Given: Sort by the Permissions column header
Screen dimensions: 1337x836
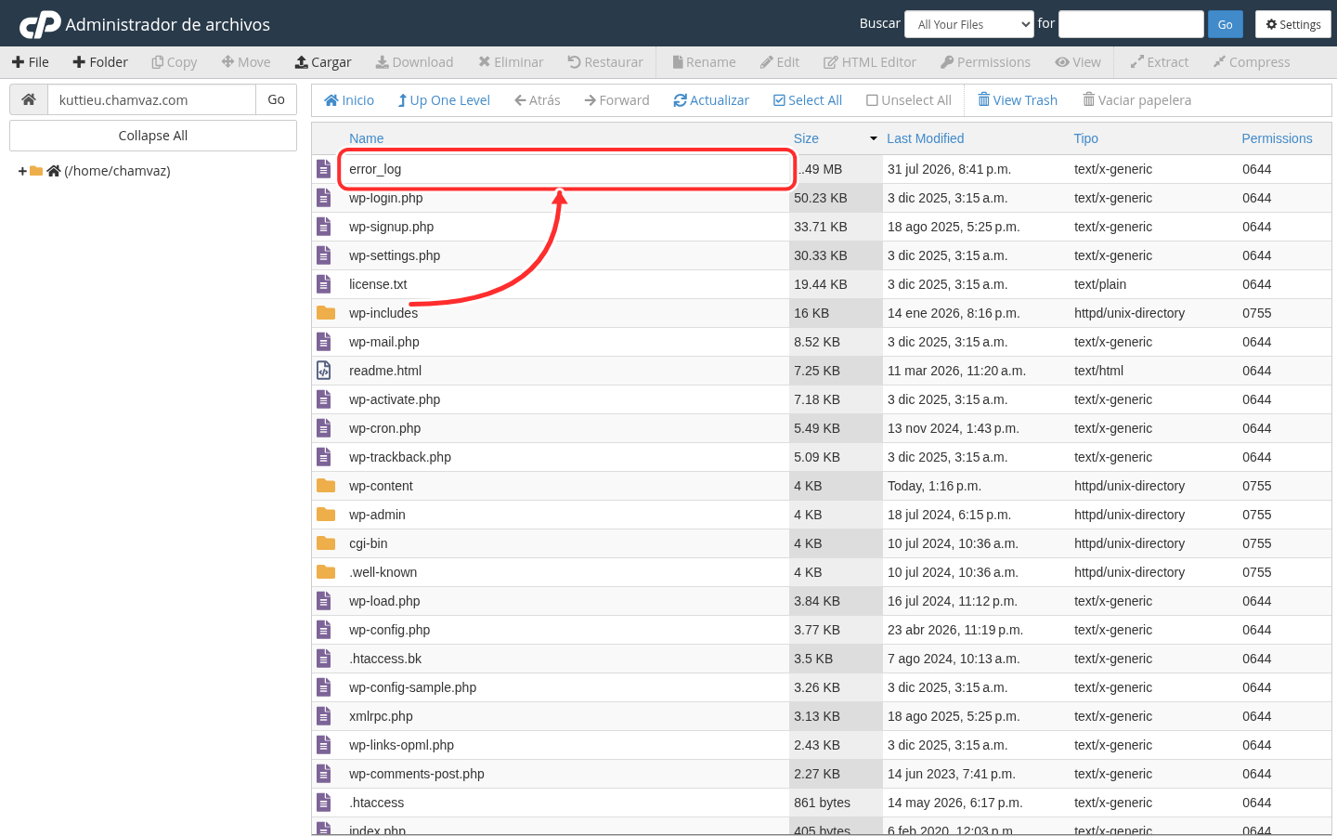Looking at the screenshot, I should (1277, 138).
